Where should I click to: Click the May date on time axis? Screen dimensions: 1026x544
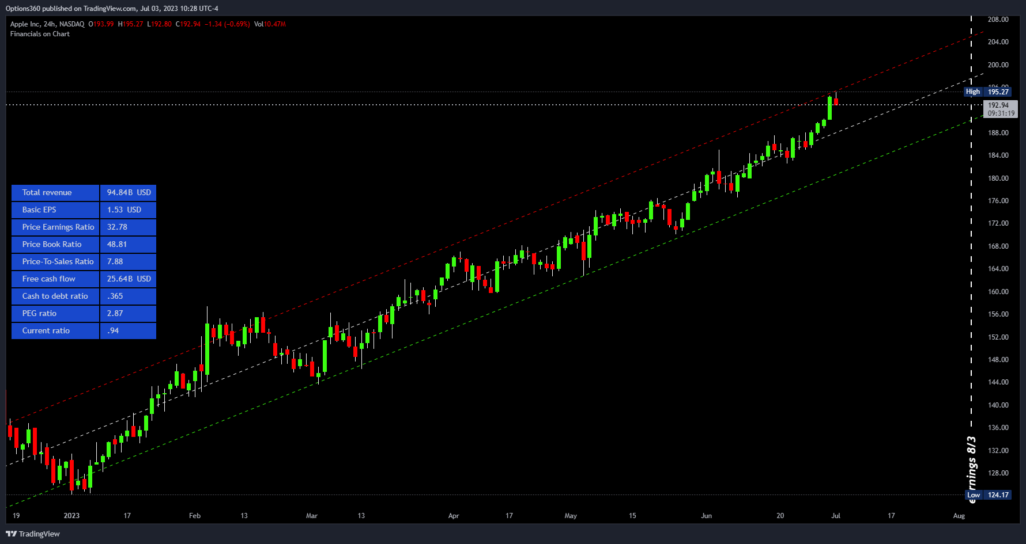click(571, 516)
